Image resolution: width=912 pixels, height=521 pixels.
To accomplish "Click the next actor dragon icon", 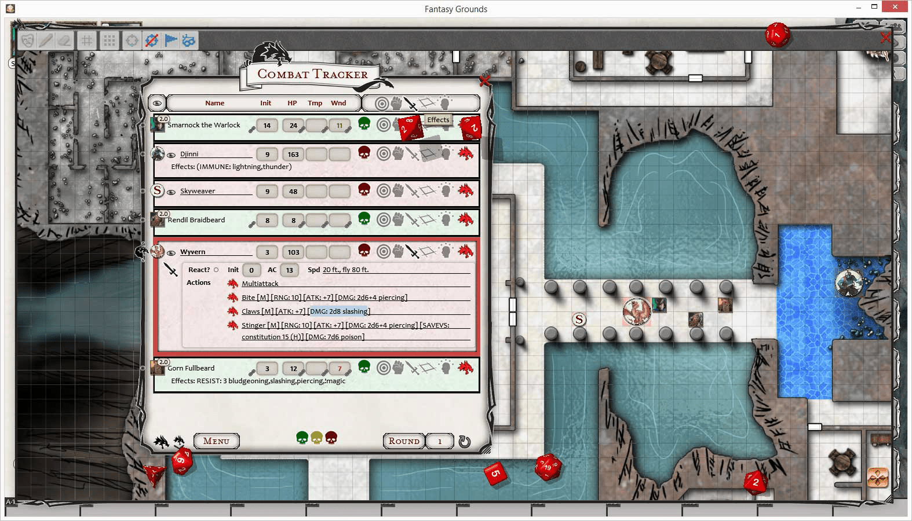I will click(160, 442).
